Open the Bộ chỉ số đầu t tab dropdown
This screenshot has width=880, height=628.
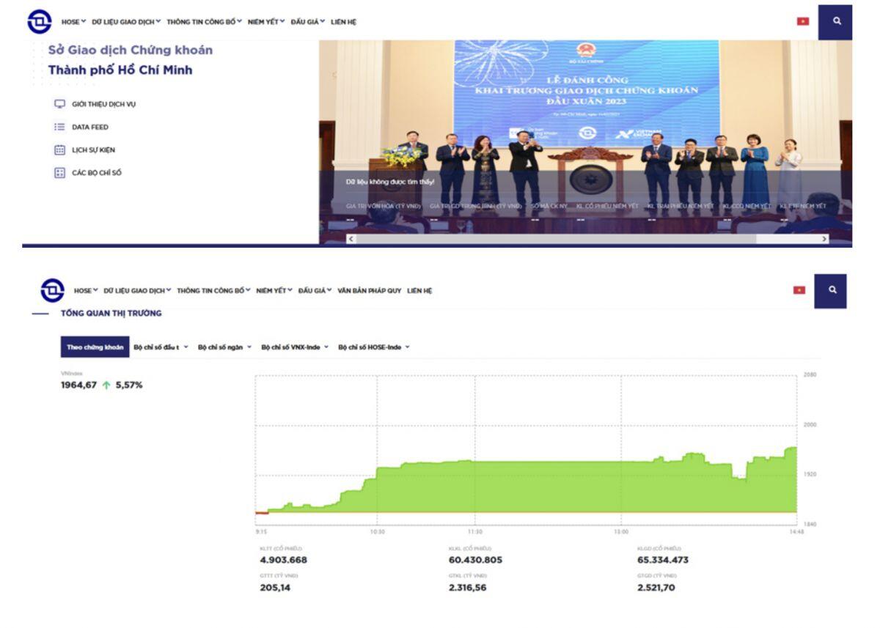point(161,347)
